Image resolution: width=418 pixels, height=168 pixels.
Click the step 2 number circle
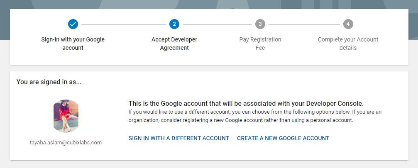point(174,24)
